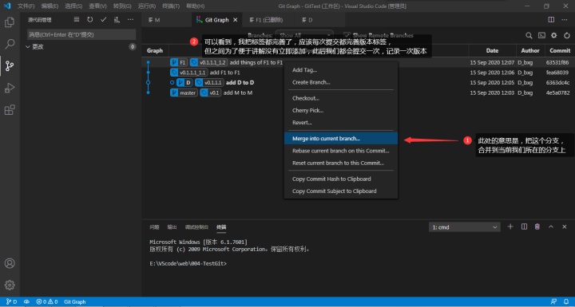Select Rebase current branch on this Commit...
This screenshot has height=307, width=575.
click(x=341, y=151)
